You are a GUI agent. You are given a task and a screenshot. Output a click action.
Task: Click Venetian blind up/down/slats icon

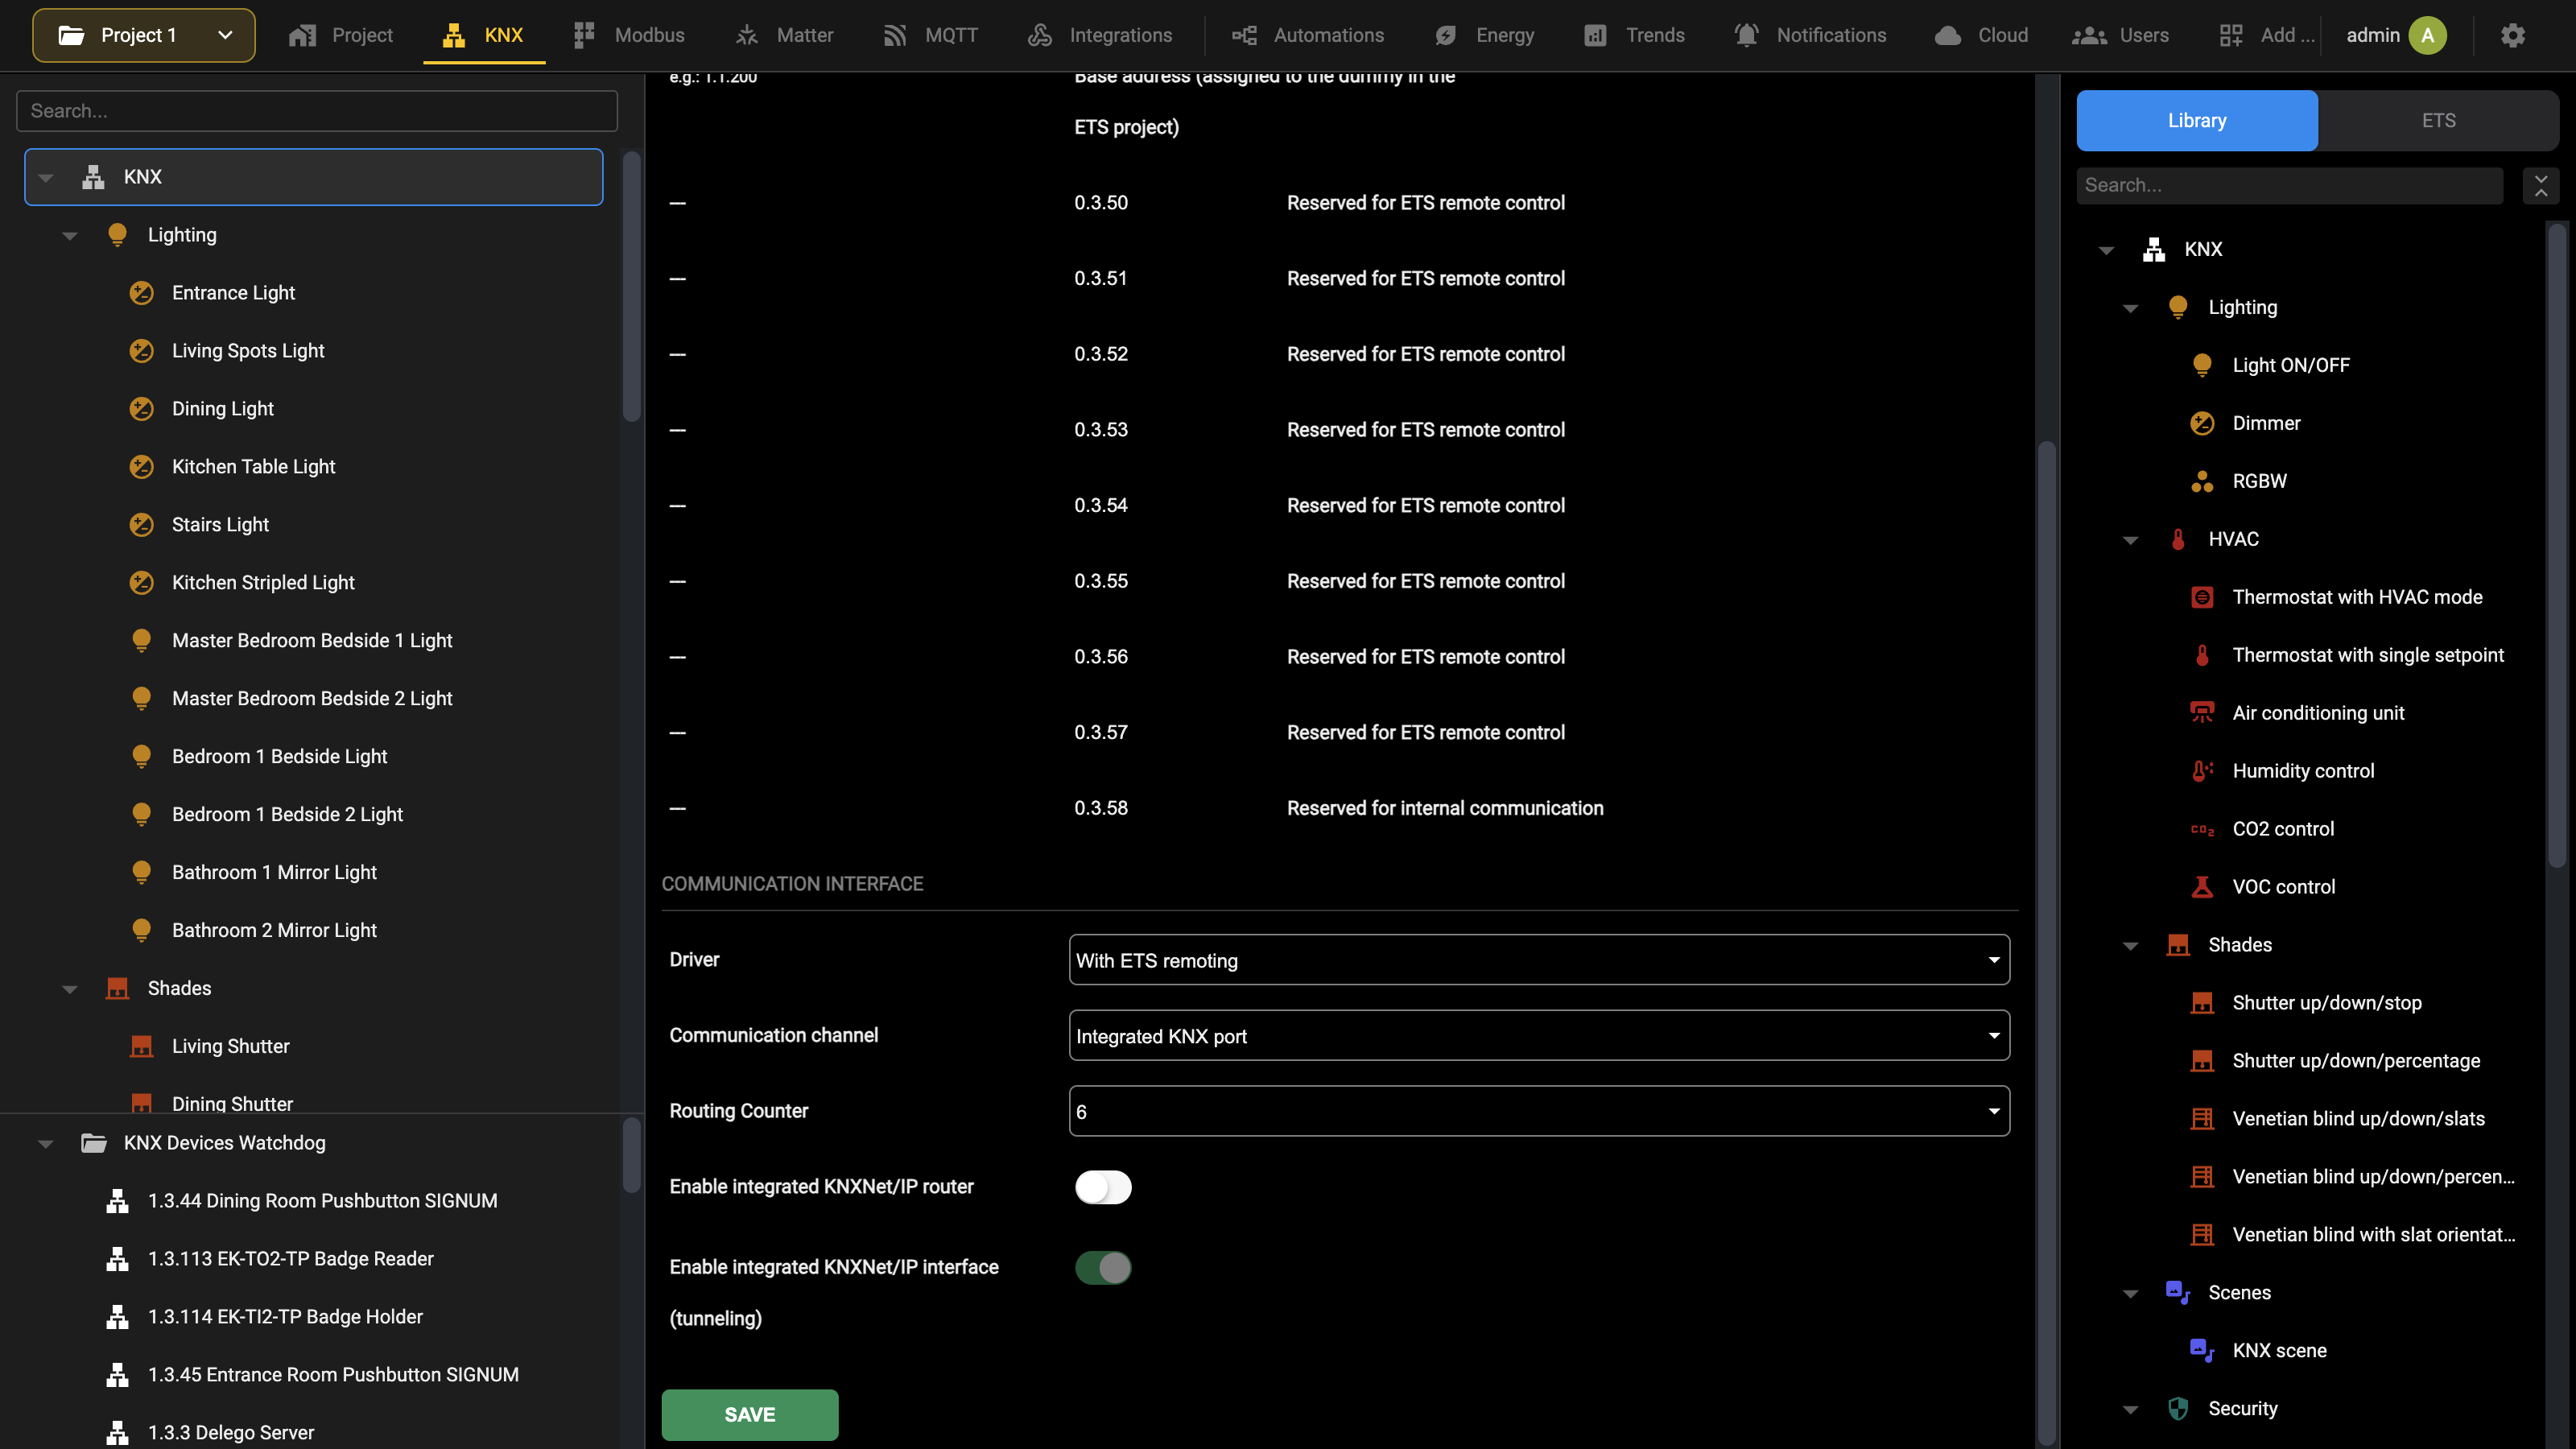pos(2202,1119)
